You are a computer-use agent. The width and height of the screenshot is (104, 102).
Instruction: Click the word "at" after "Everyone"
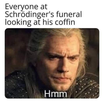(44, 7)
